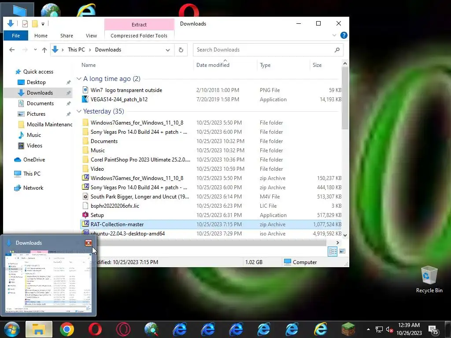Image resolution: width=451 pixels, height=338 pixels.
Task: Click the horizontal scrollbar right arrow
Action: pyautogui.click(x=338, y=243)
